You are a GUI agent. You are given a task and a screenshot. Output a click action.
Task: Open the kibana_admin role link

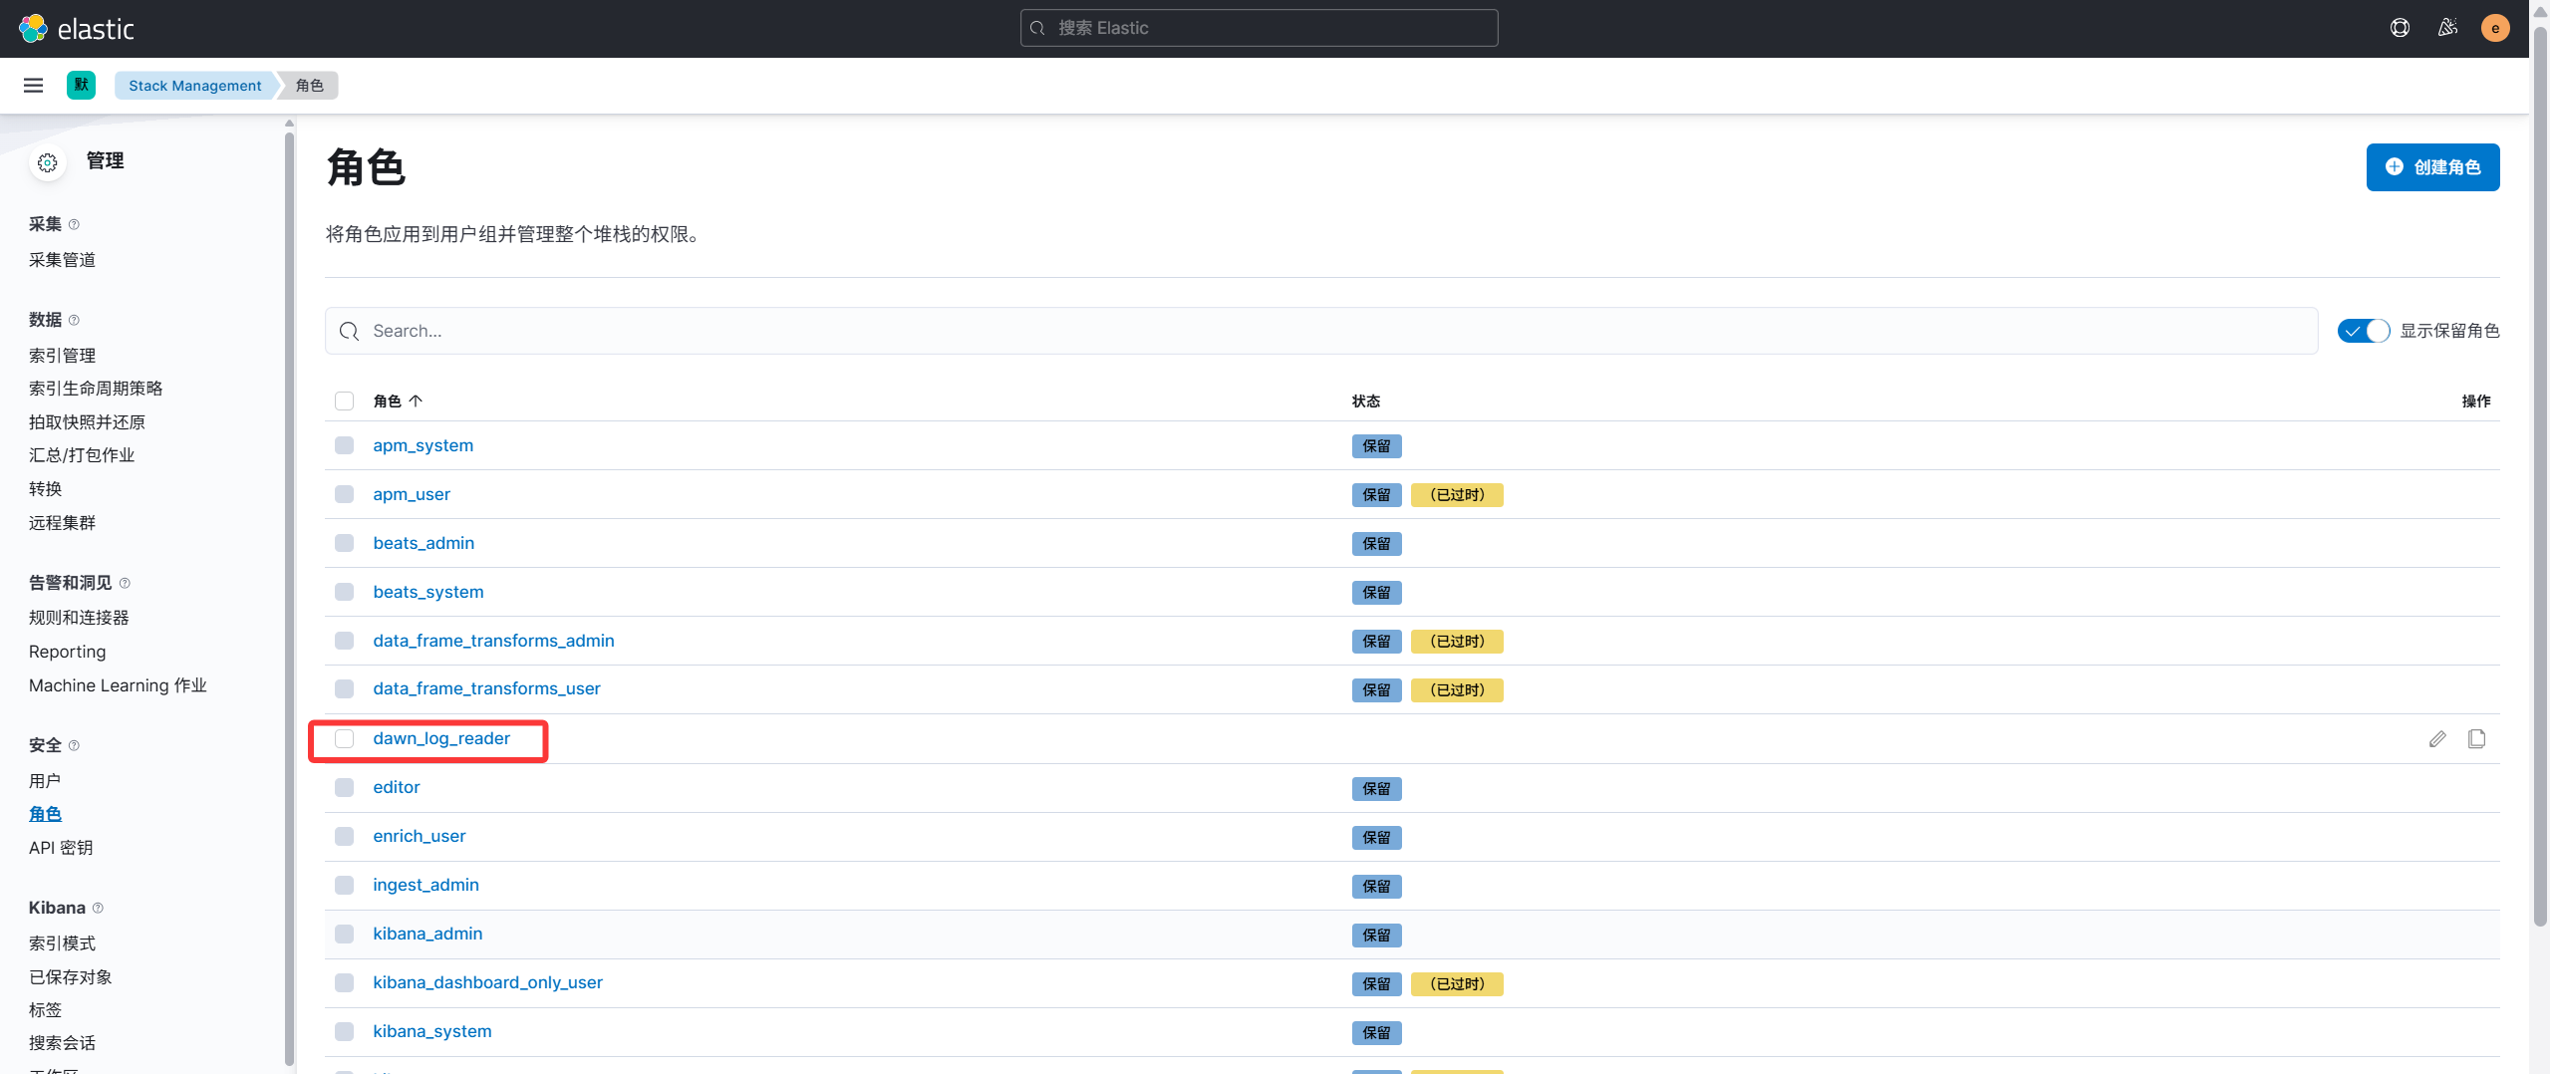pos(427,935)
